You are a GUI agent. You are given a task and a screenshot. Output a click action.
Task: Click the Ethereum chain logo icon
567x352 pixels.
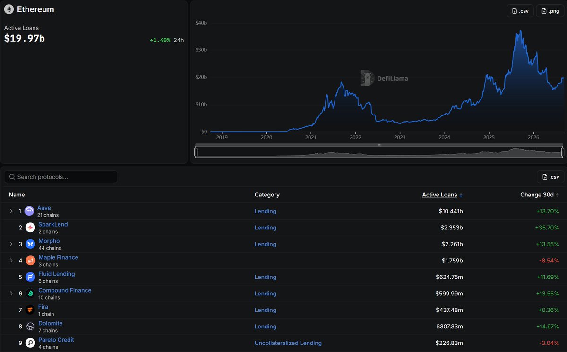[x=9, y=9]
